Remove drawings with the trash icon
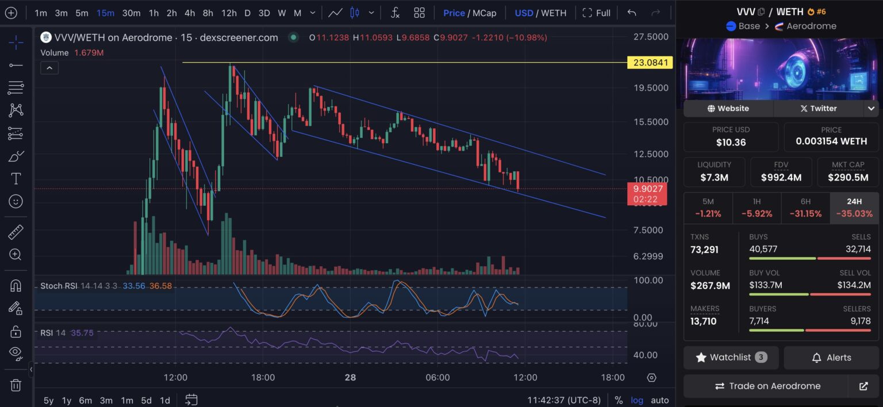Viewport: 883px width, 407px height. [16, 385]
